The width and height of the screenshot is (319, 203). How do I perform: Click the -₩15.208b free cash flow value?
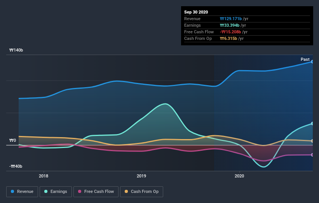pyautogui.click(x=230, y=32)
